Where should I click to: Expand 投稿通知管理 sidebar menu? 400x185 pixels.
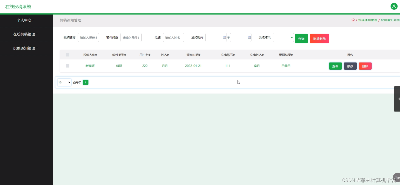pos(24,48)
